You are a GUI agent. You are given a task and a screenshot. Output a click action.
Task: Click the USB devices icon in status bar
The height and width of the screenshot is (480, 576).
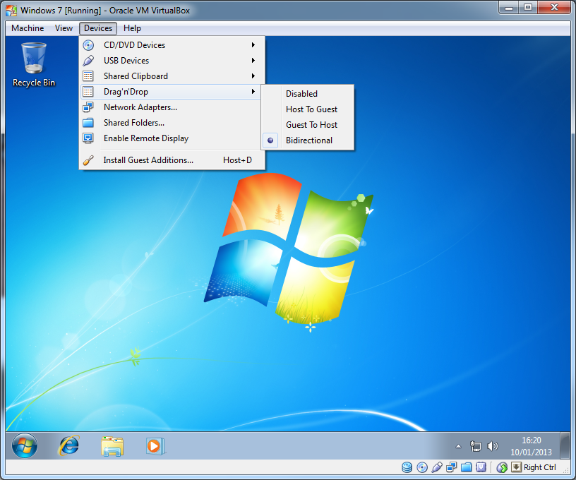click(437, 467)
